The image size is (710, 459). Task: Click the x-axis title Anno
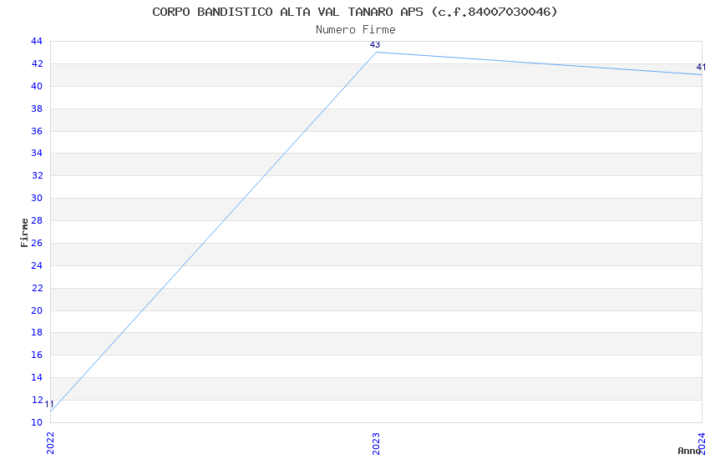tap(689, 451)
